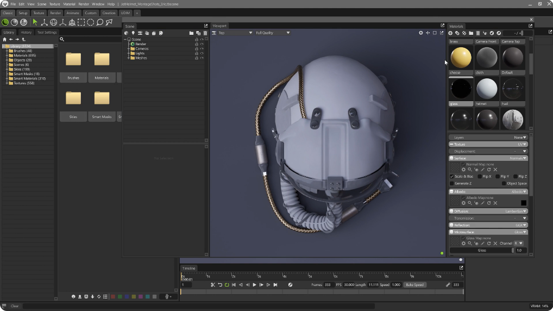Click the scissors icon in timeline
Viewport: 553px width, 311px height.
[x=213, y=285]
